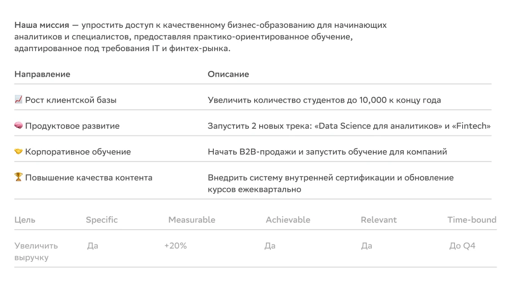The image size is (512, 287).
Task: Click the Продуктовое развитие row label
Action: point(72,126)
